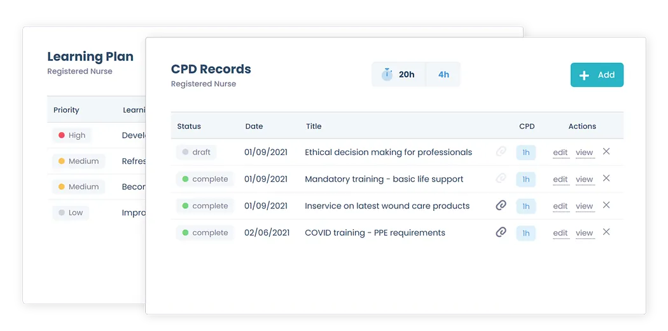Delete the COVID training record

[x=606, y=231]
